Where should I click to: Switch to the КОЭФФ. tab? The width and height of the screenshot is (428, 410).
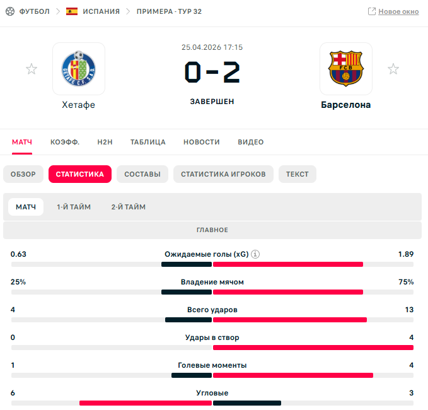65,142
